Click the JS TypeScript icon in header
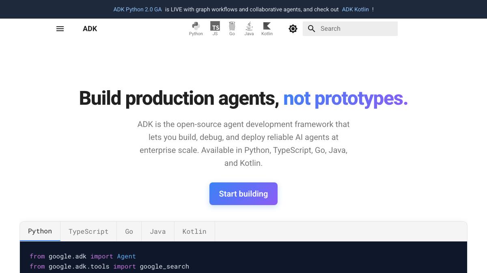487x273 pixels. click(215, 29)
